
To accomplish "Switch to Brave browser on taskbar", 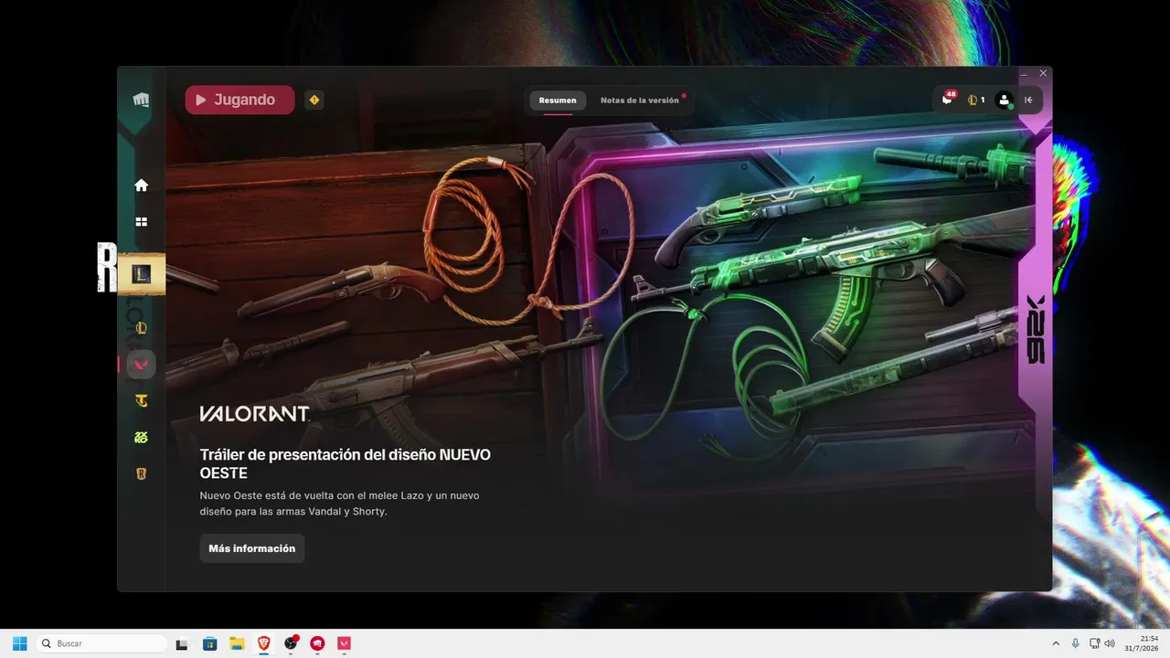I will tap(263, 643).
